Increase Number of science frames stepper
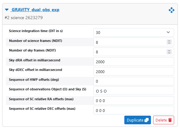Image resolution: width=180 pixels, height=128 pixels. tap(169, 41)
